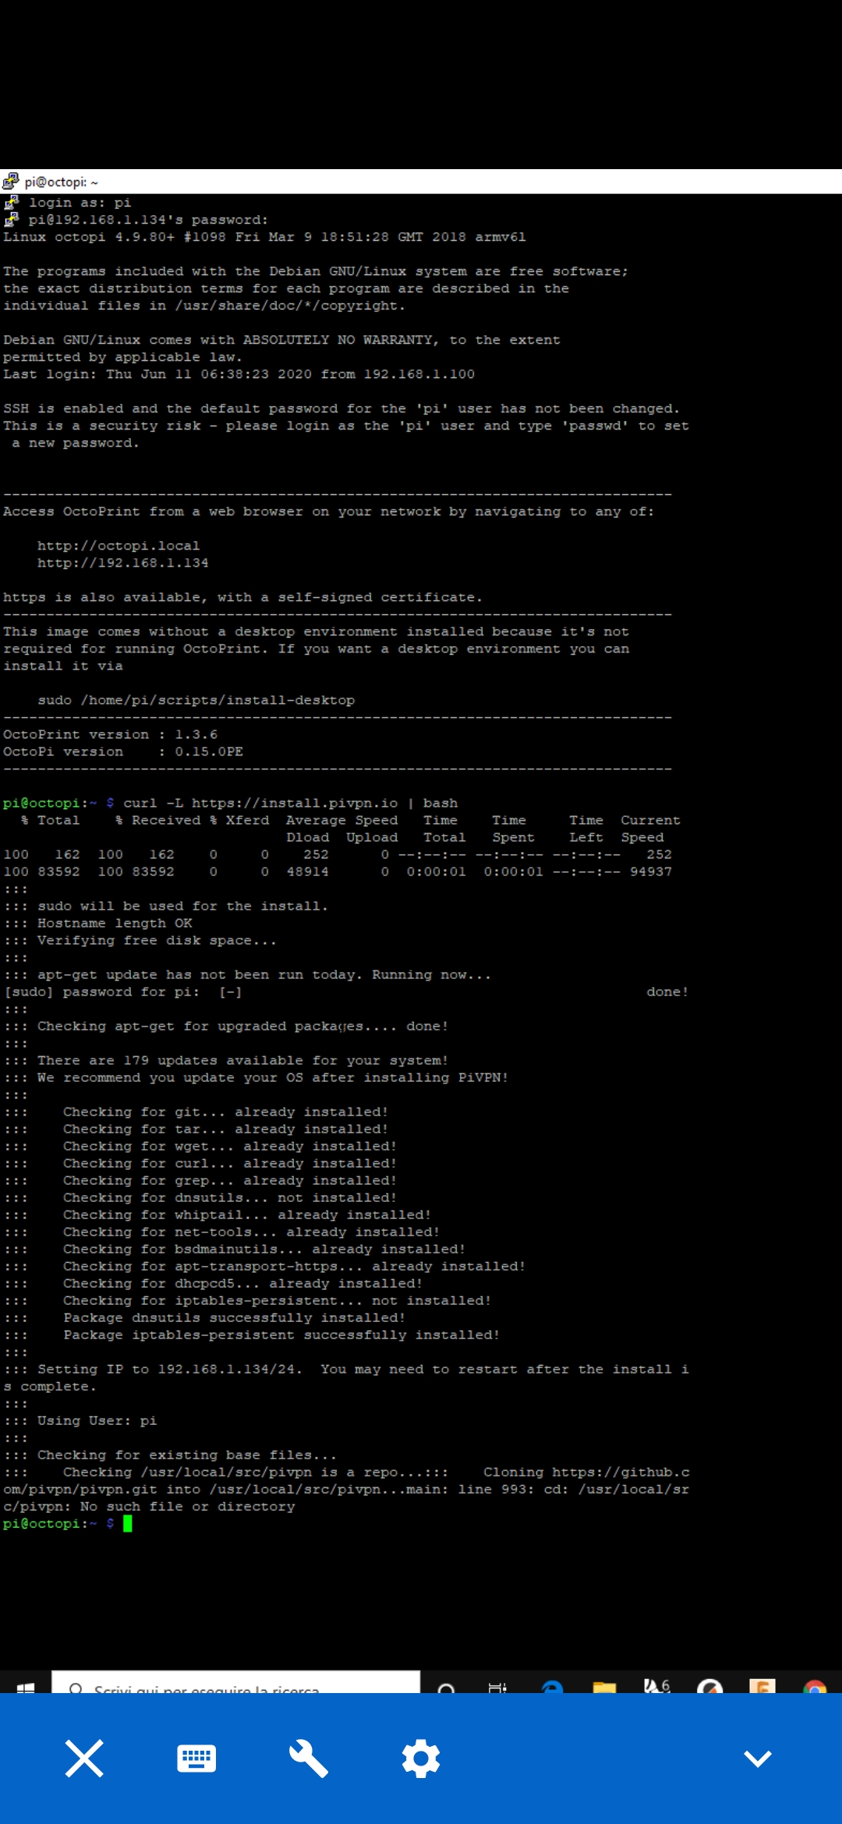The height and width of the screenshot is (1824, 842).
Task: Click the green cursor at the final prompt
Action: tap(128, 1523)
